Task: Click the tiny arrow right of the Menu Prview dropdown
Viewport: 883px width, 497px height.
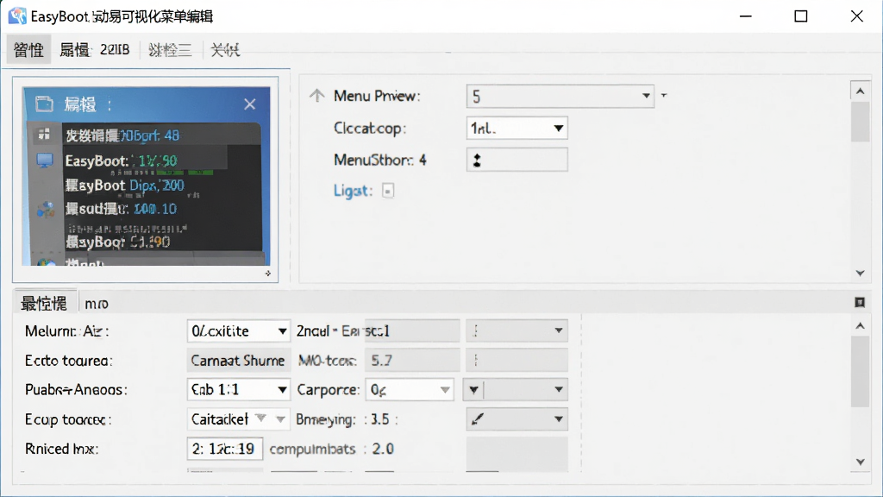Action: 664,95
